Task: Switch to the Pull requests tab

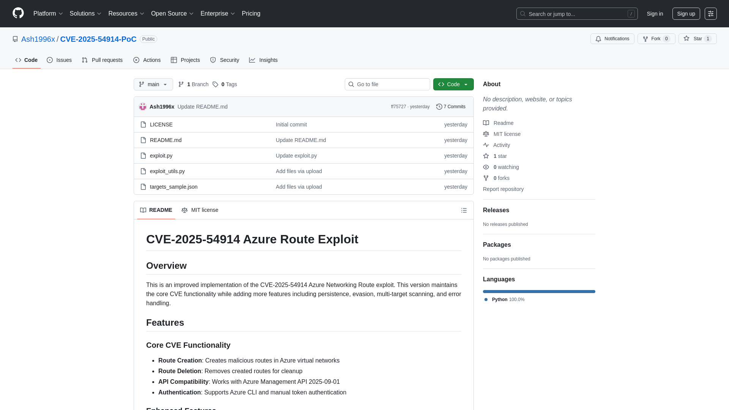Action: click(102, 60)
